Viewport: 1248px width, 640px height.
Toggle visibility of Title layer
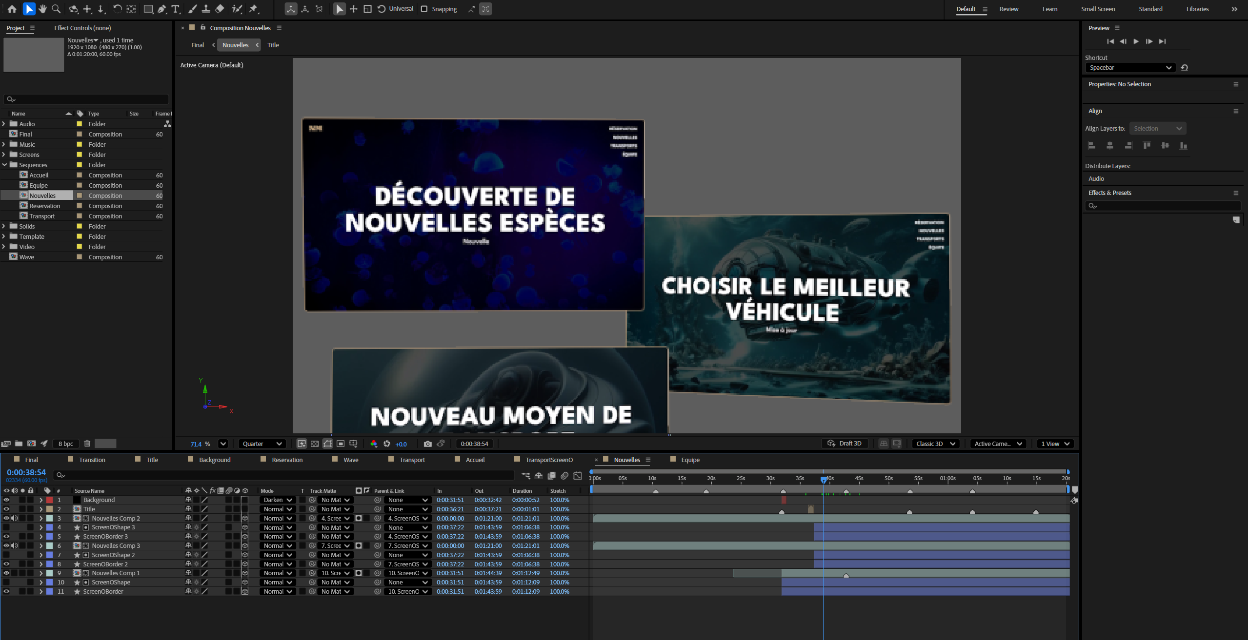pos(6,509)
